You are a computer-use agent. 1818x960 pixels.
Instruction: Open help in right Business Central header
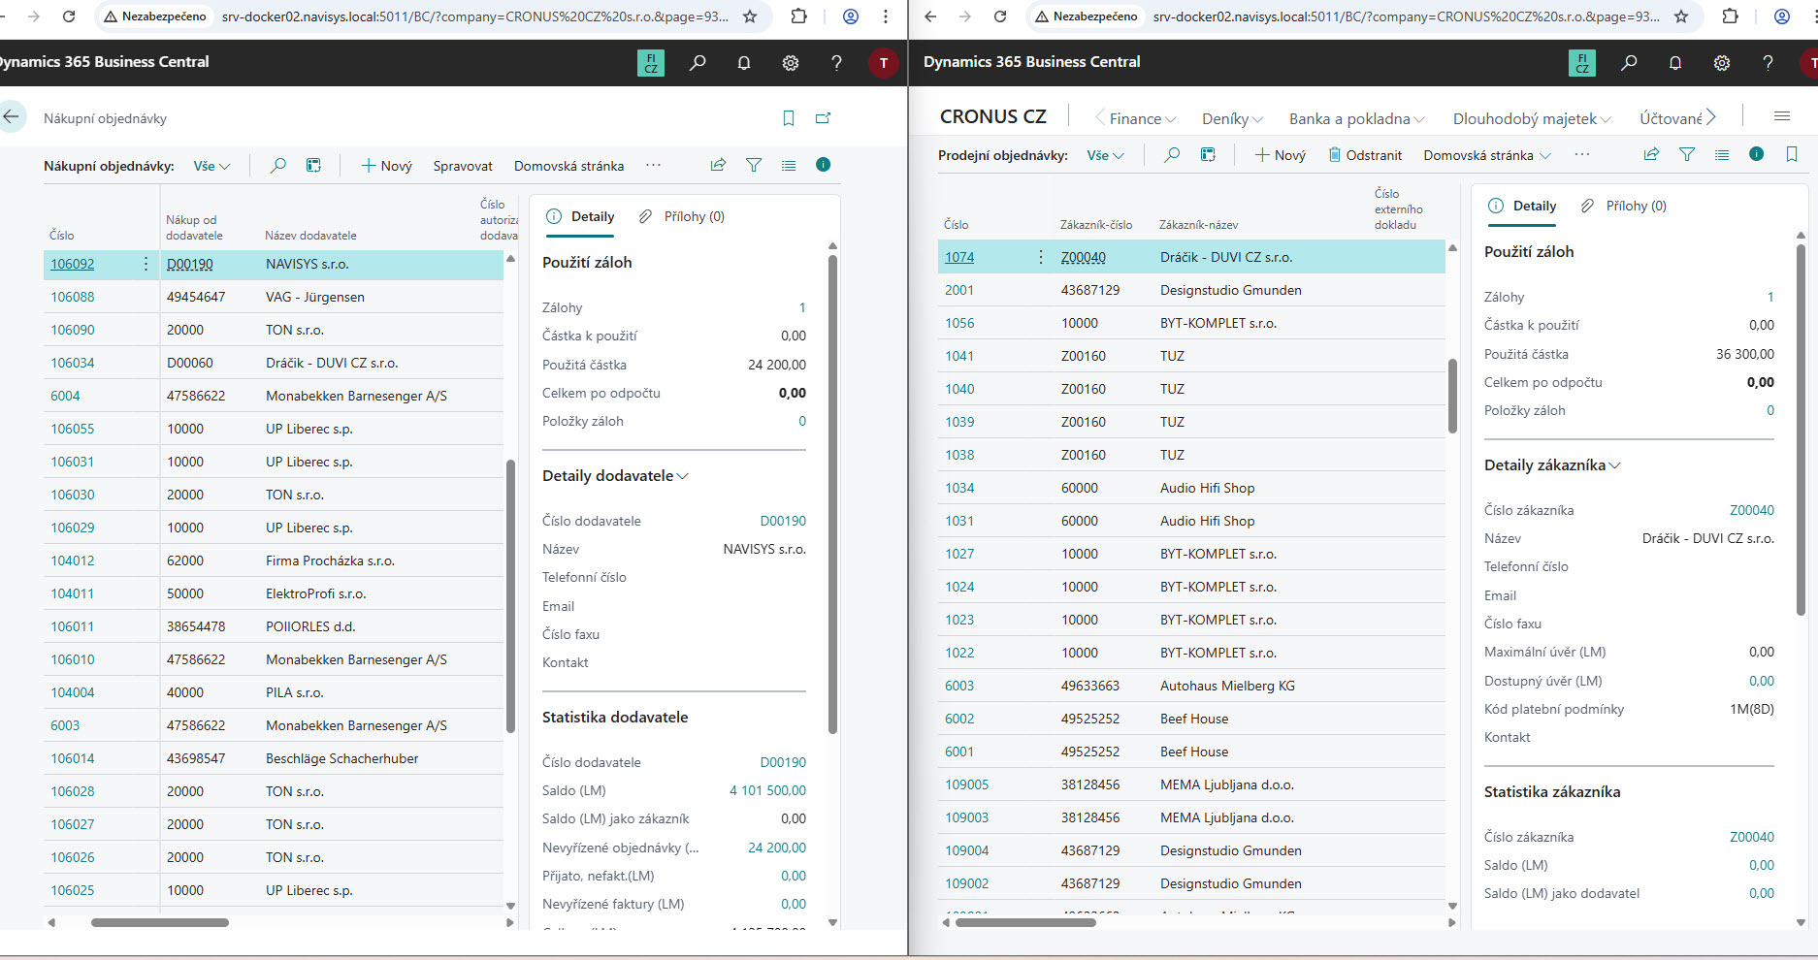[1769, 63]
